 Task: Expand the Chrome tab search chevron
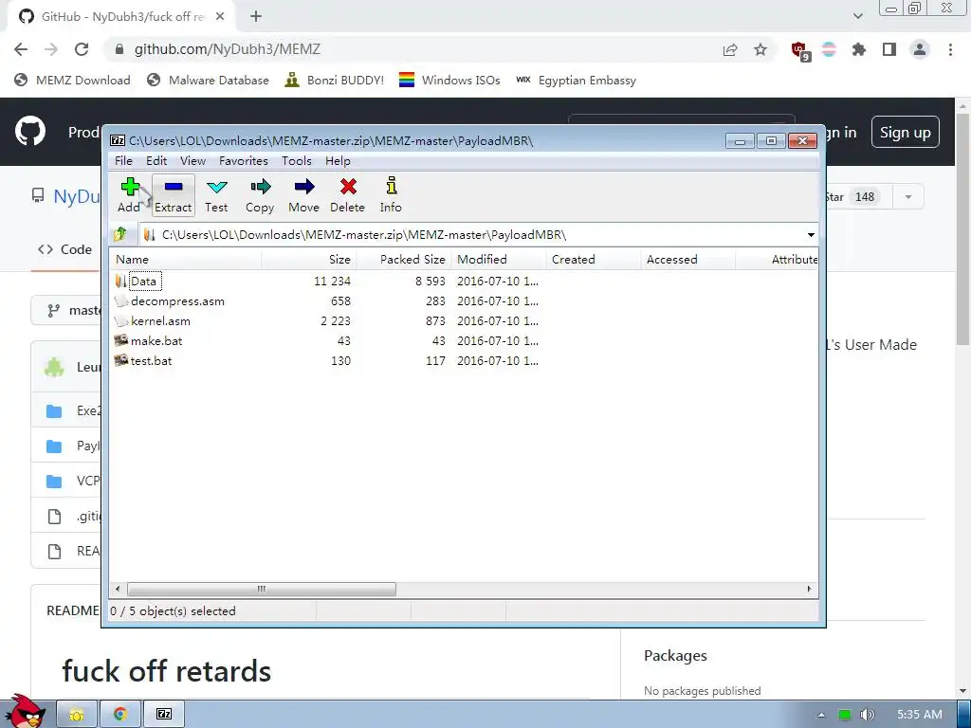tap(857, 16)
